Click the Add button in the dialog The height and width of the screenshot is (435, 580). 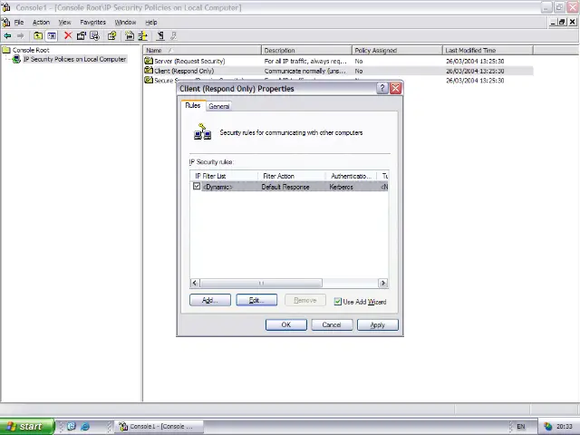pyautogui.click(x=209, y=301)
